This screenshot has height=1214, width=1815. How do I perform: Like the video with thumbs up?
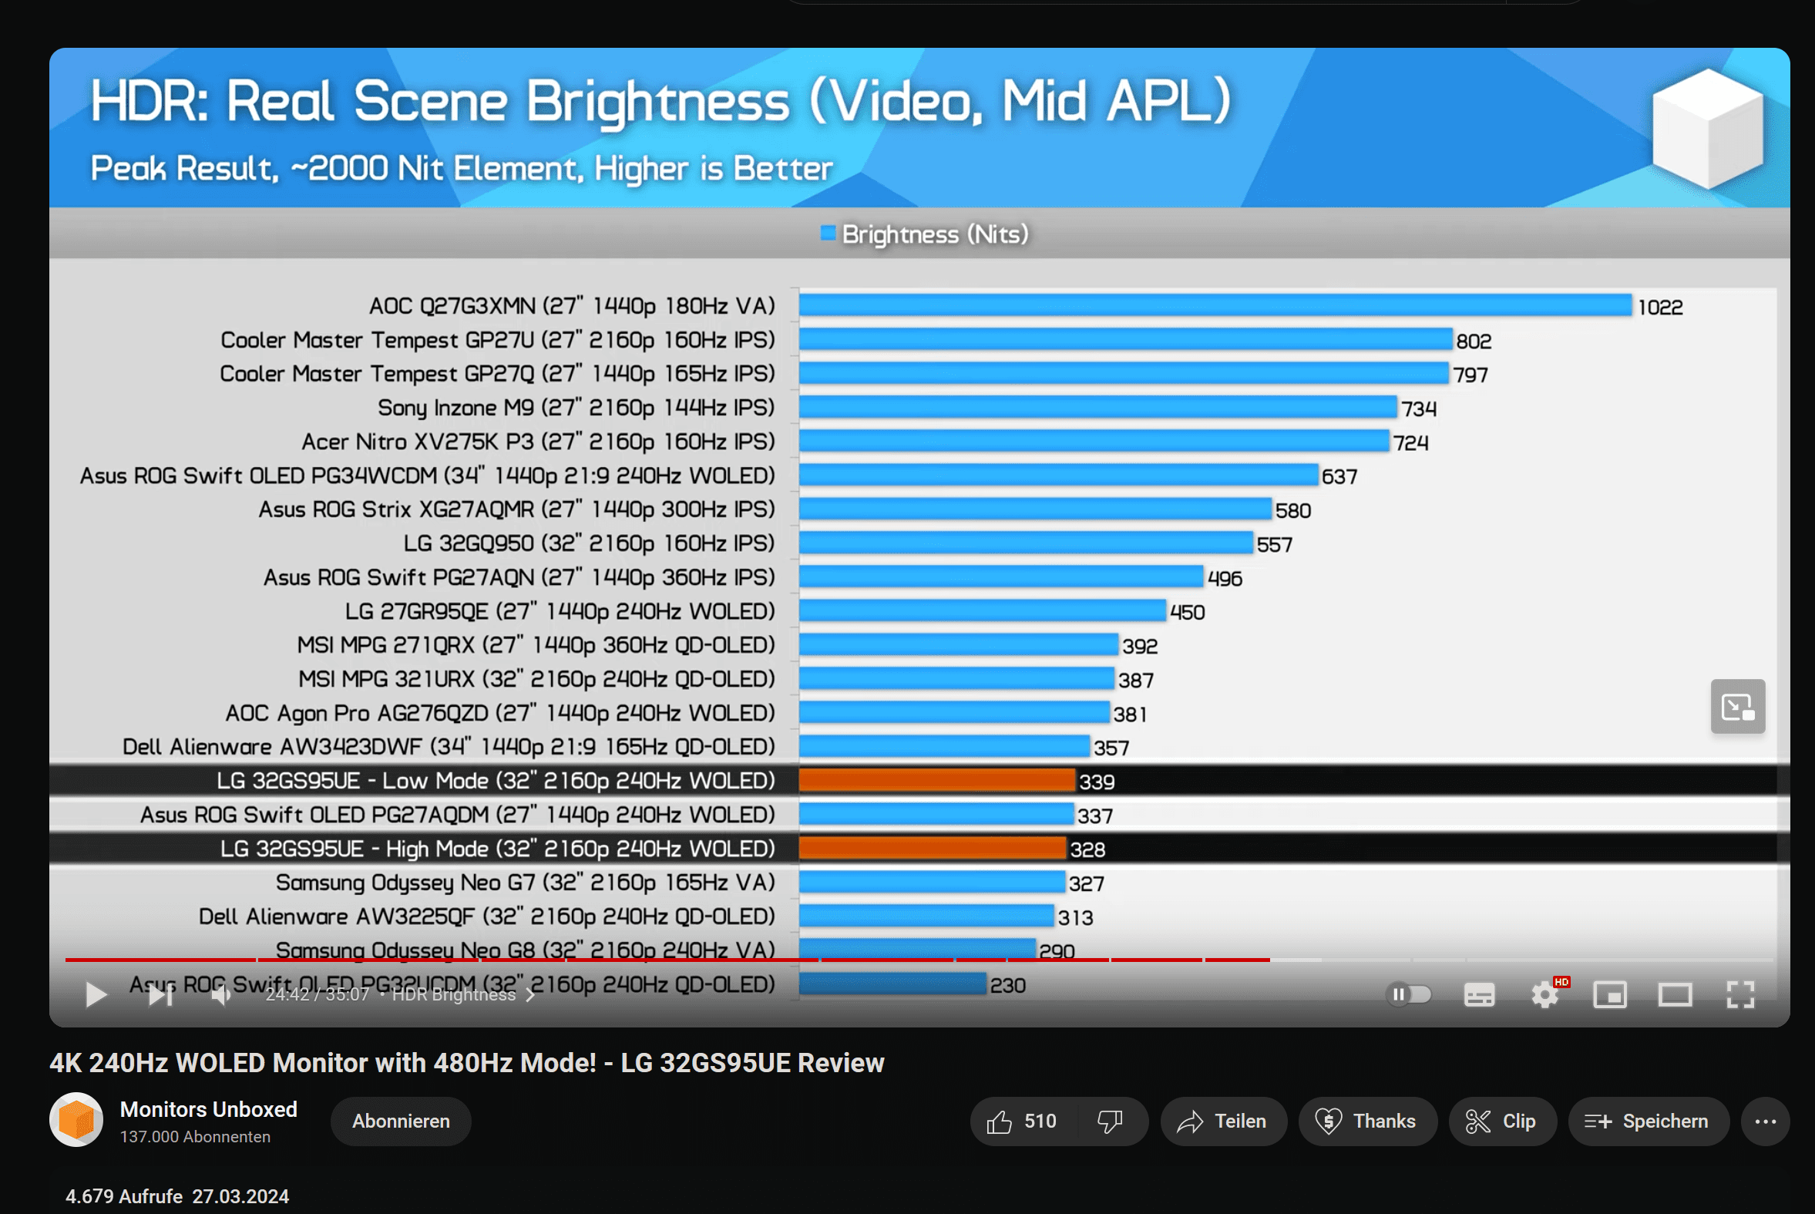click(1022, 1121)
